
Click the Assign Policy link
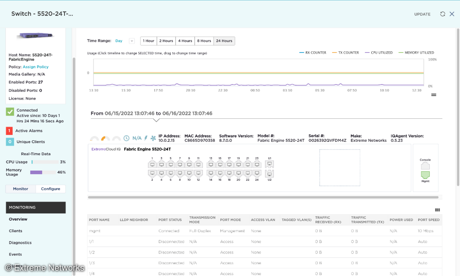click(x=36, y=67)
